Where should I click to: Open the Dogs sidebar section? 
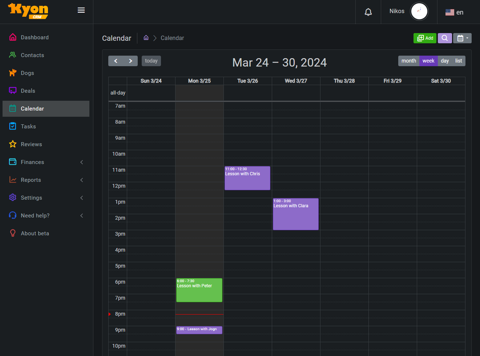(27, 73)
